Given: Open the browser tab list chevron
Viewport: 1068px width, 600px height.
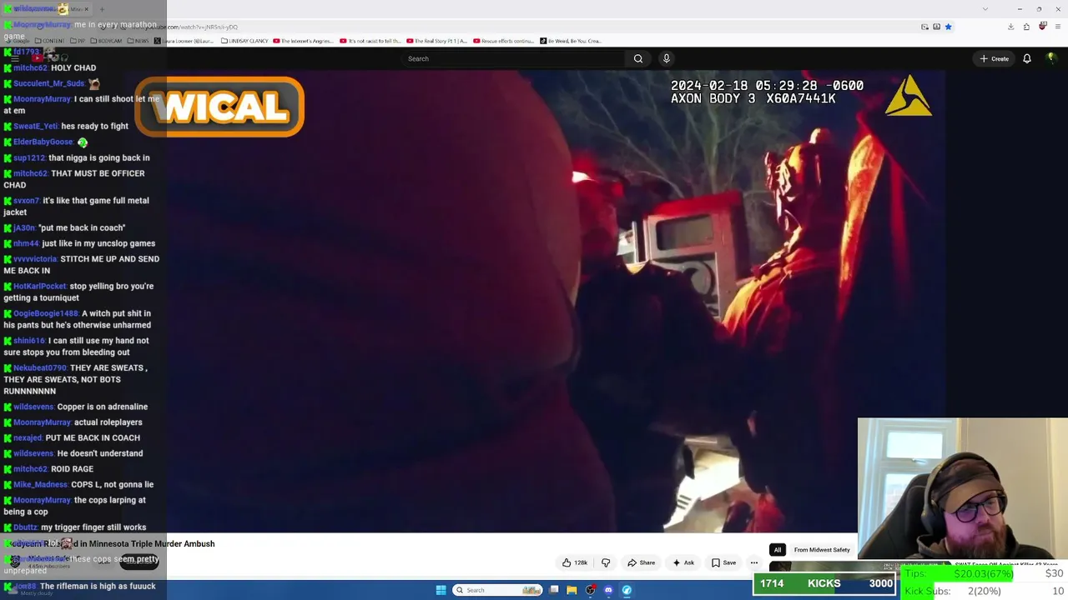Looking at the screenshot, I should click(x=985, y=9).
